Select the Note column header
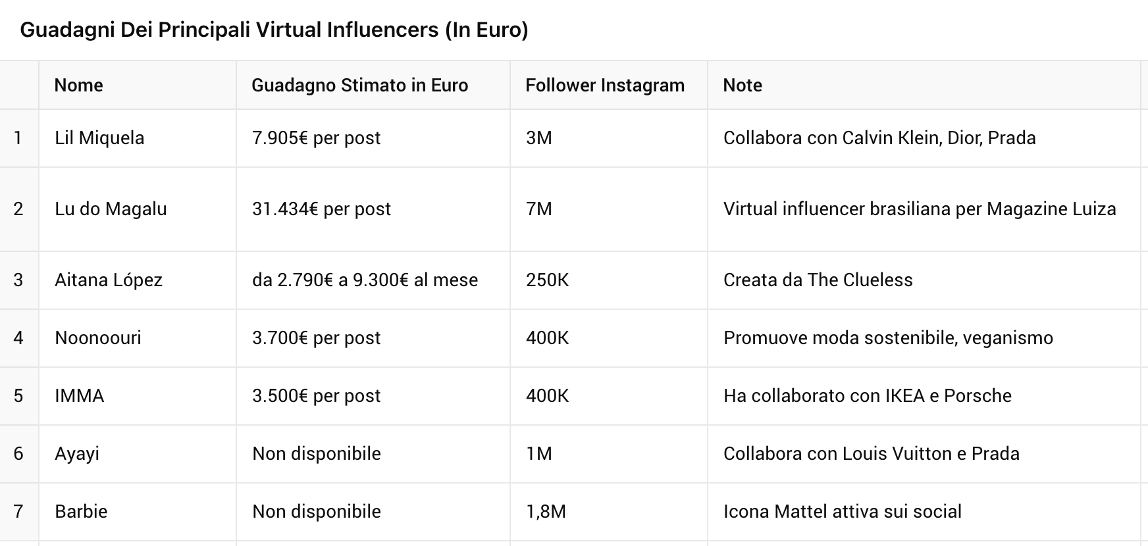Viewport: 1148px width, 546px height. (742, 86)
